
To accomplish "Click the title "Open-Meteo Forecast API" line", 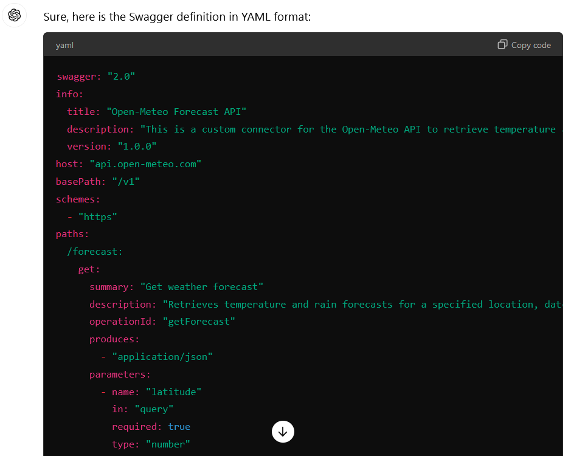I will pos(157,111).
